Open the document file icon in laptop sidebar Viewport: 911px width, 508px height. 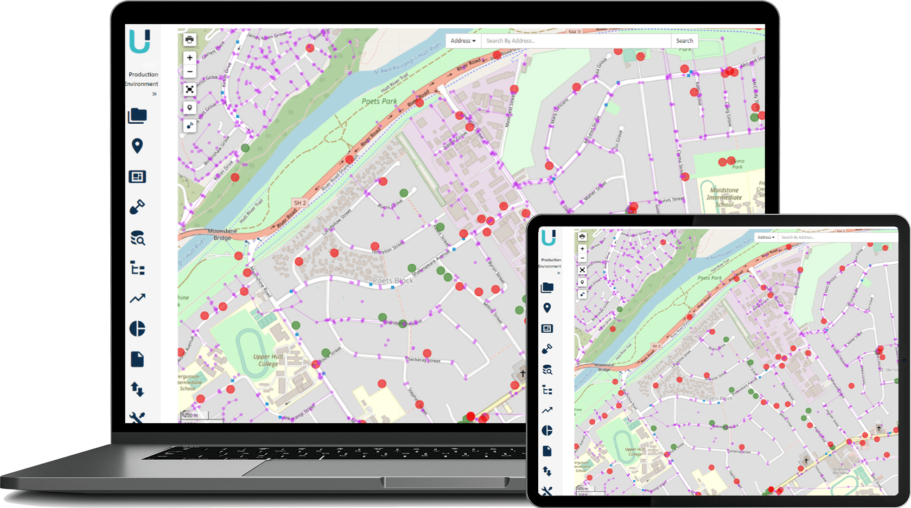[137, 359]
